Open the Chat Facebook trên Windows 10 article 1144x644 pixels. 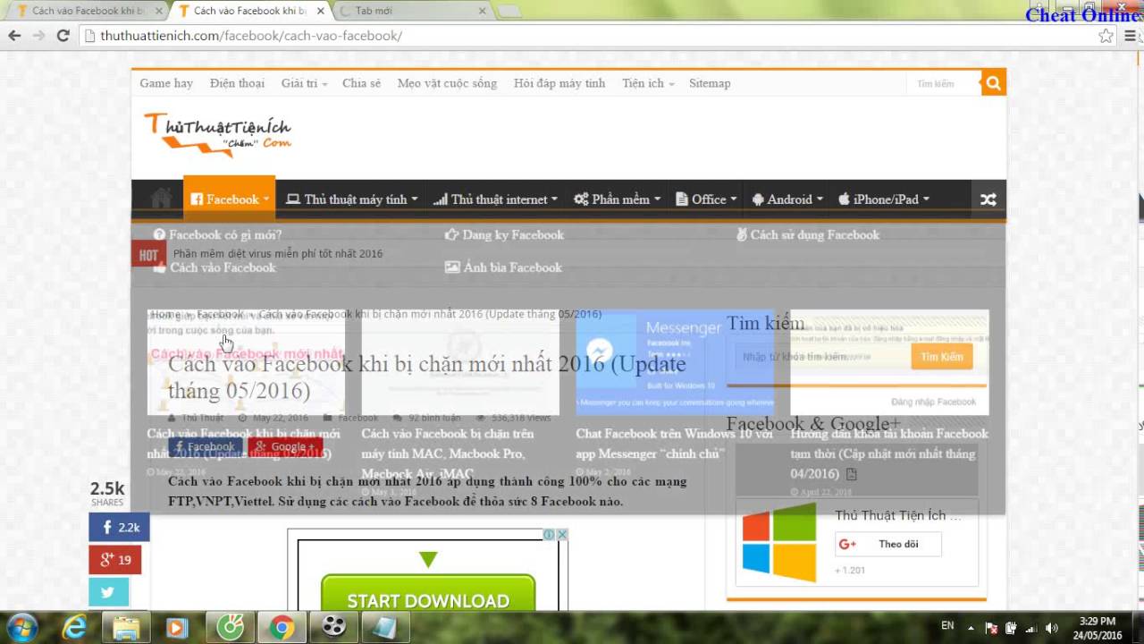(674, 444)
